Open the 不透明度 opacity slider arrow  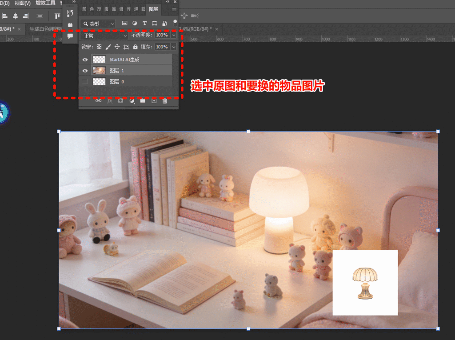173,35
